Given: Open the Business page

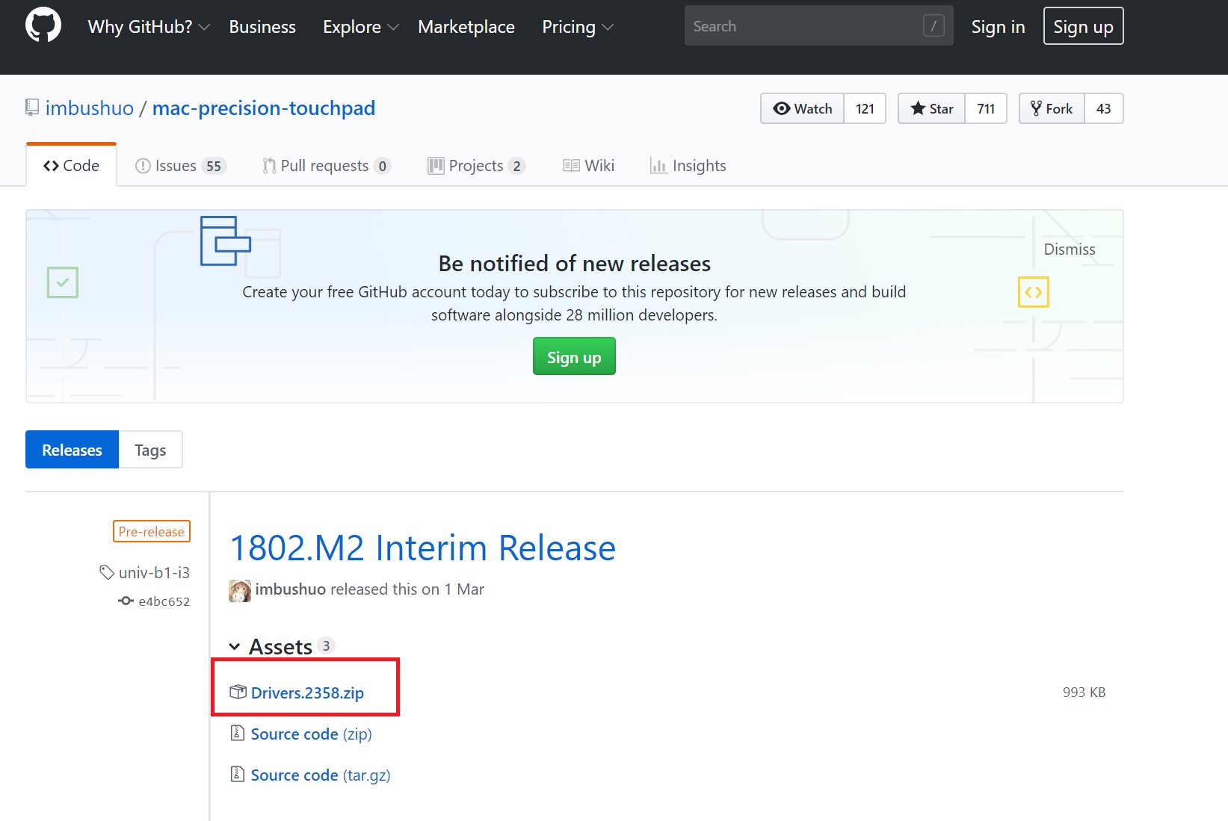Looking at the screenshot, I should [262, 27].
